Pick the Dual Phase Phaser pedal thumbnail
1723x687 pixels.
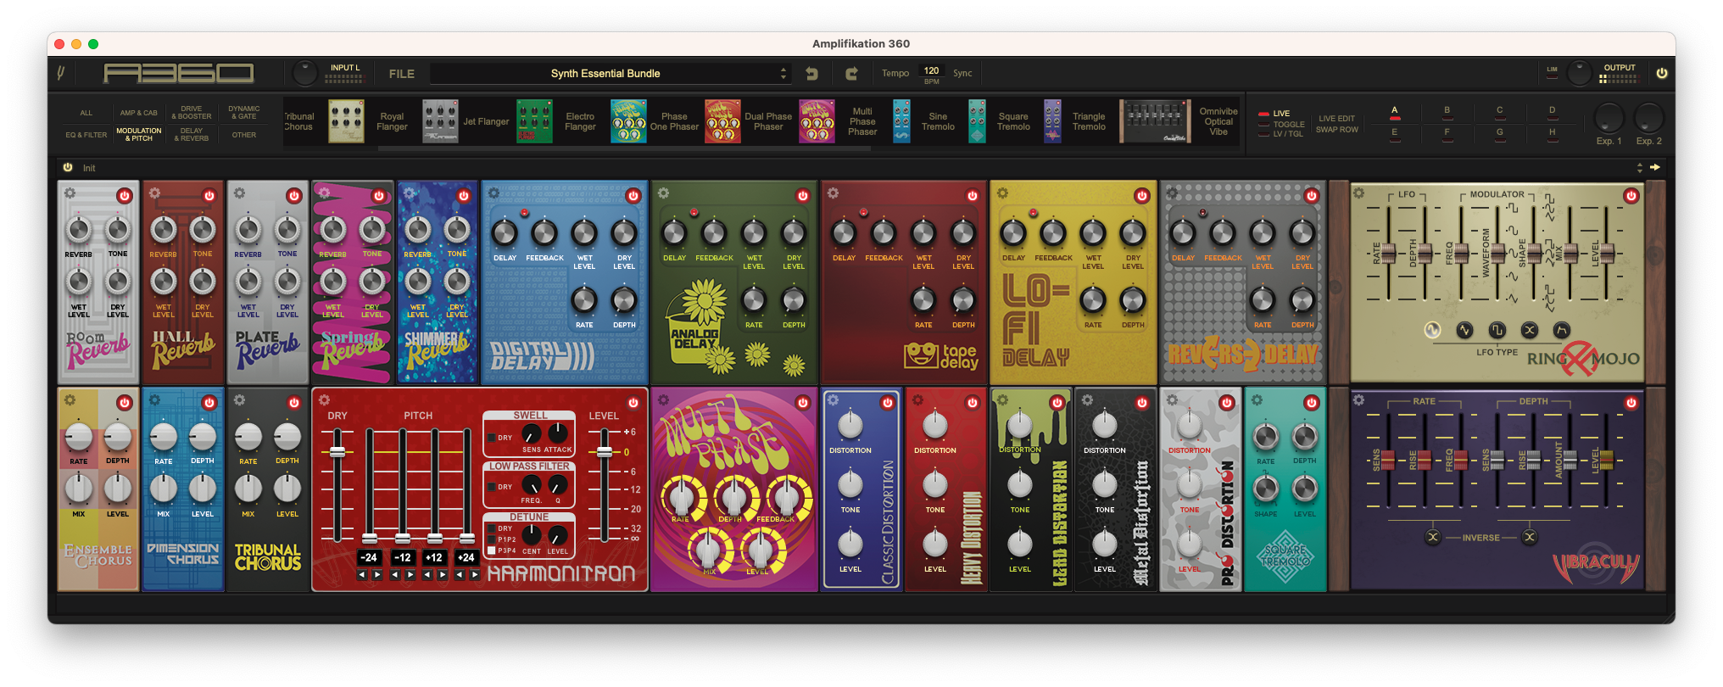pyautogui.click(x=722, y=121)
